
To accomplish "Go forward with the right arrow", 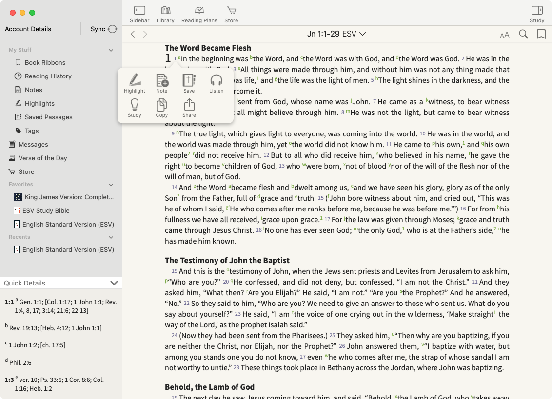I will (145, 34).
